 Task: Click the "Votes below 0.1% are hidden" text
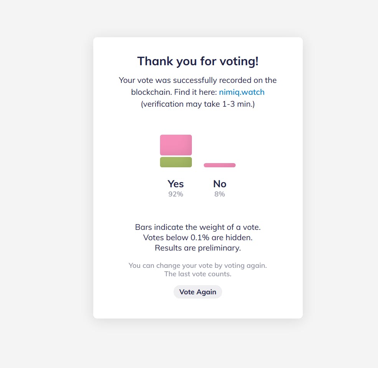(198, 238)
